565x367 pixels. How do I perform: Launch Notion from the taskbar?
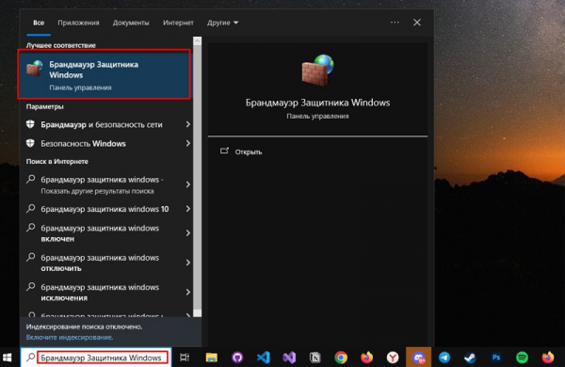coord(315,358)
